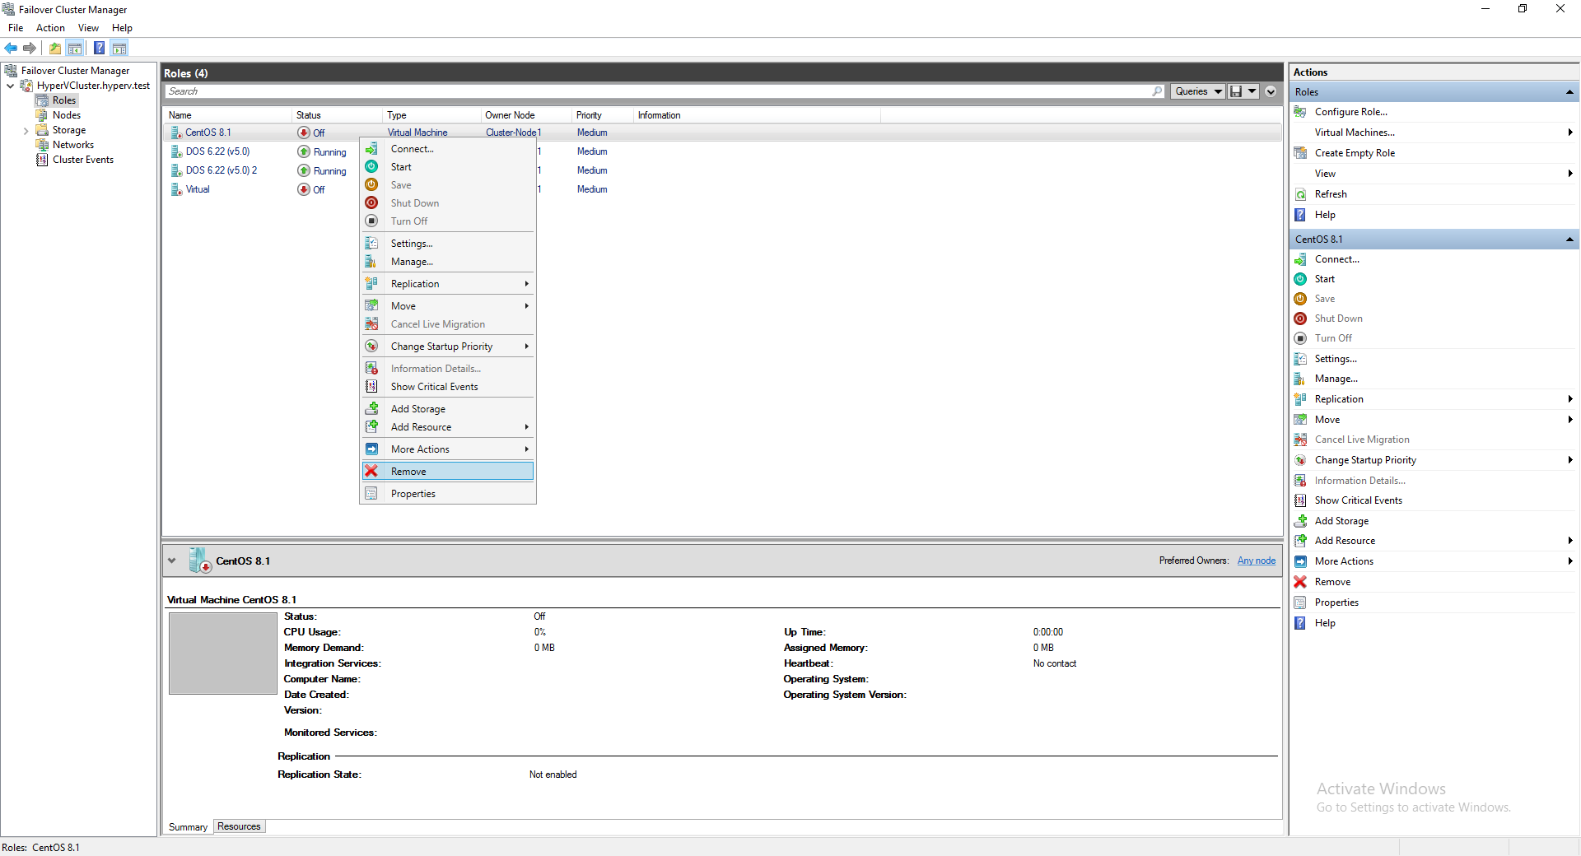Image resolution: width=1581 pixels, height=856 pixels.
Task: Click the Virtual role icon in roles list
Action: pyautogui.click(x=176, y=189)
